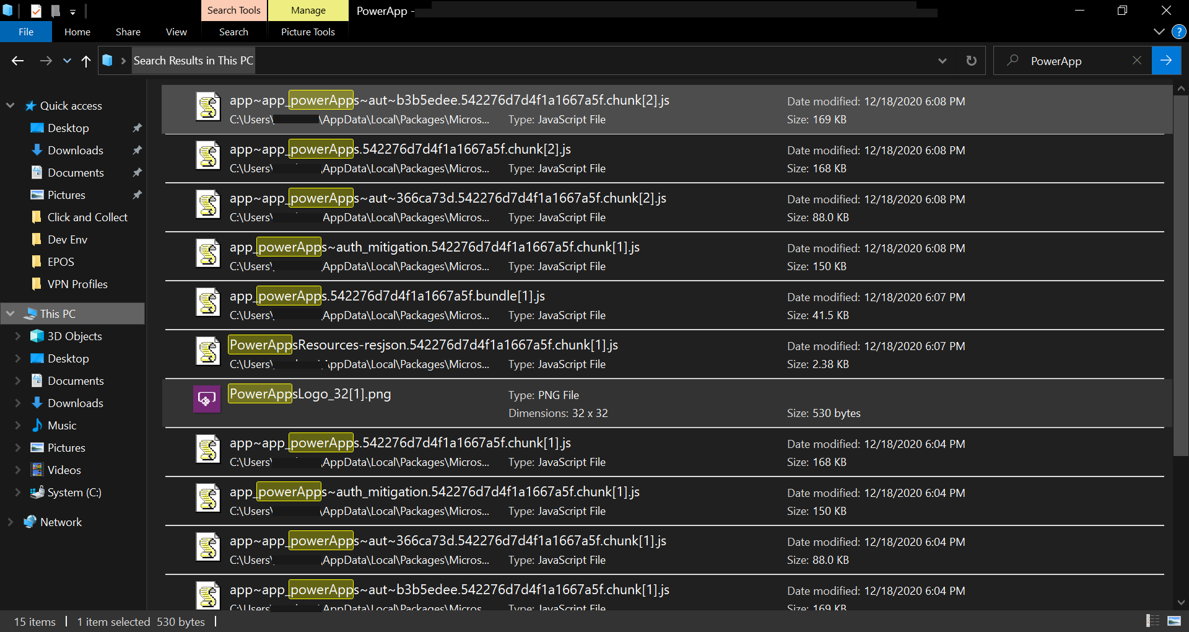Open the recent locations dropdown arrow
The width and height of the screenshot is (1189, 632).
click(x=67, y=61)
